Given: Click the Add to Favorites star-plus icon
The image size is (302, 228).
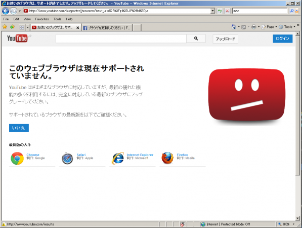Looking at the screenshot, I should click(x=13, y=27).
